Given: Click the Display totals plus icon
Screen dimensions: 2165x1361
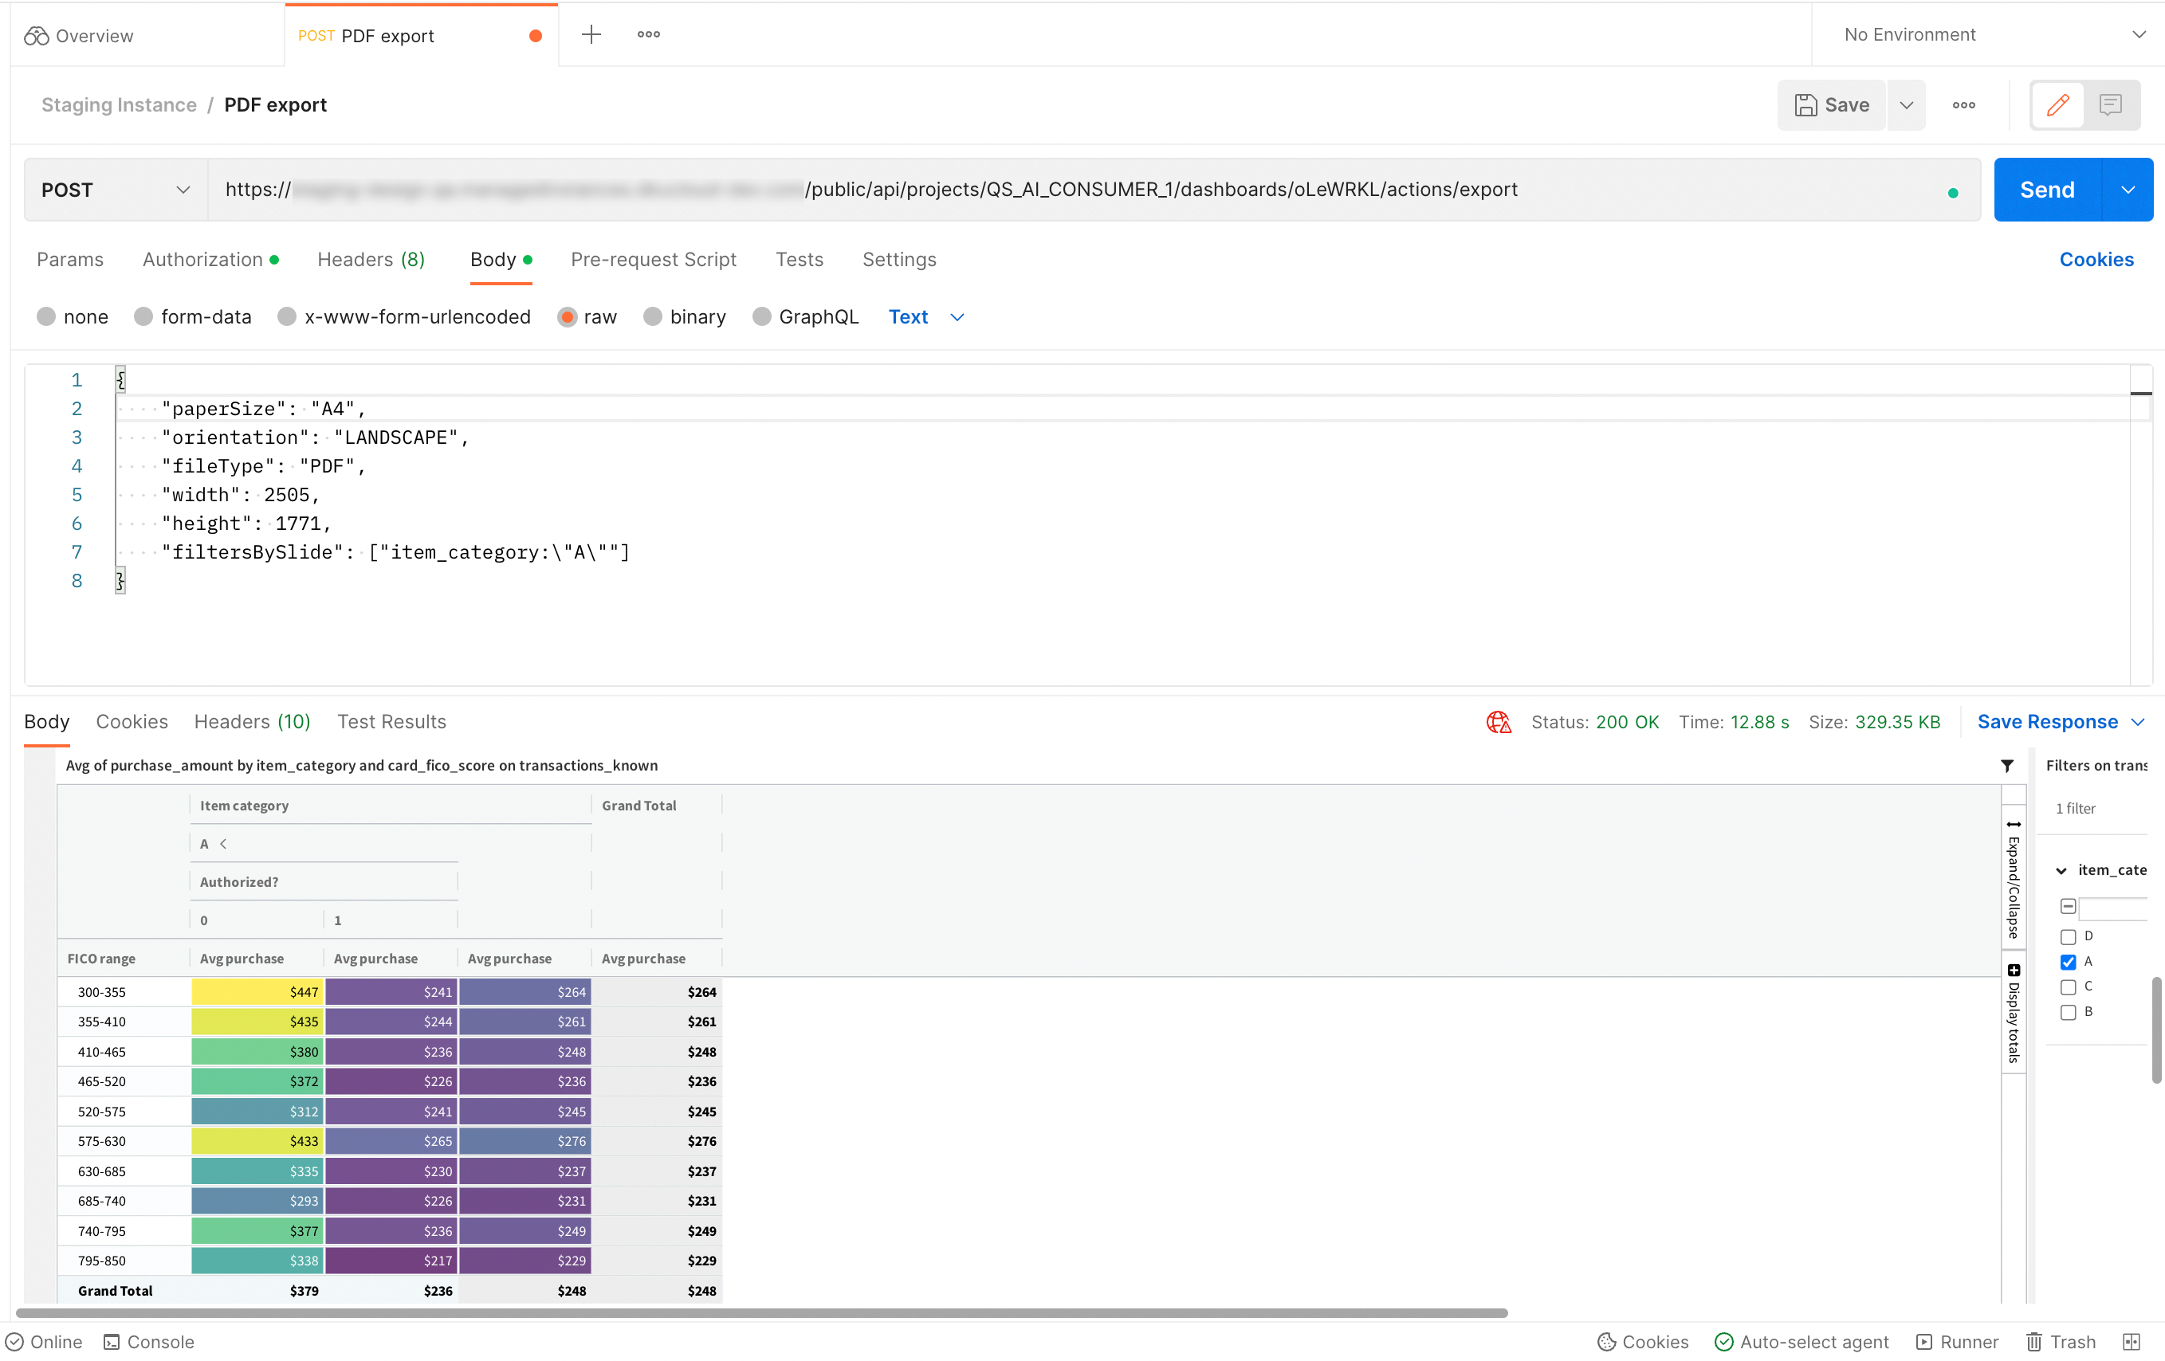Looking at the screenshot, I should click(x=2014, y=969).
